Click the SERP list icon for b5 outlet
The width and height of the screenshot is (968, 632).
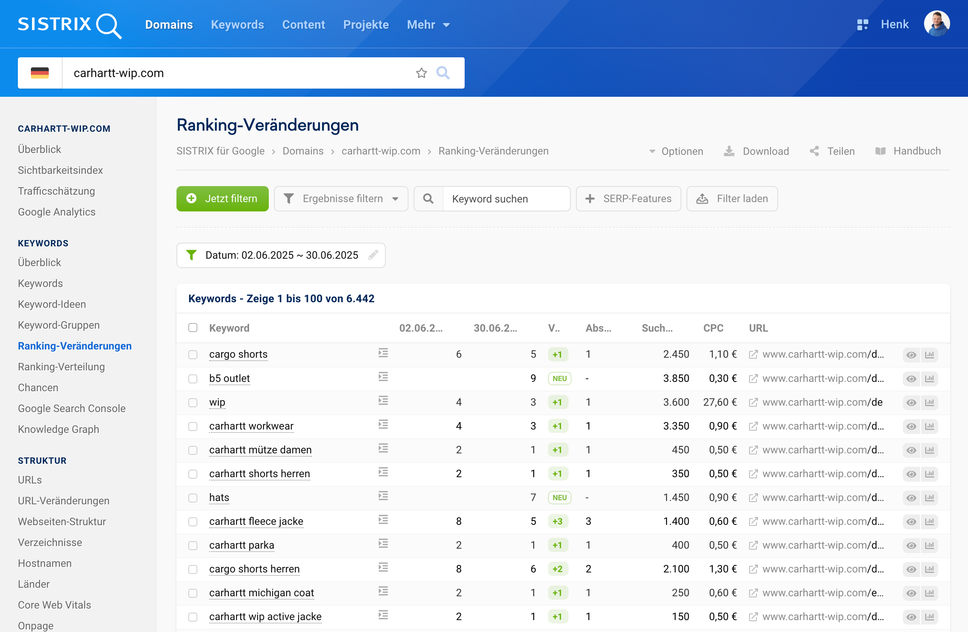point(383,377)
